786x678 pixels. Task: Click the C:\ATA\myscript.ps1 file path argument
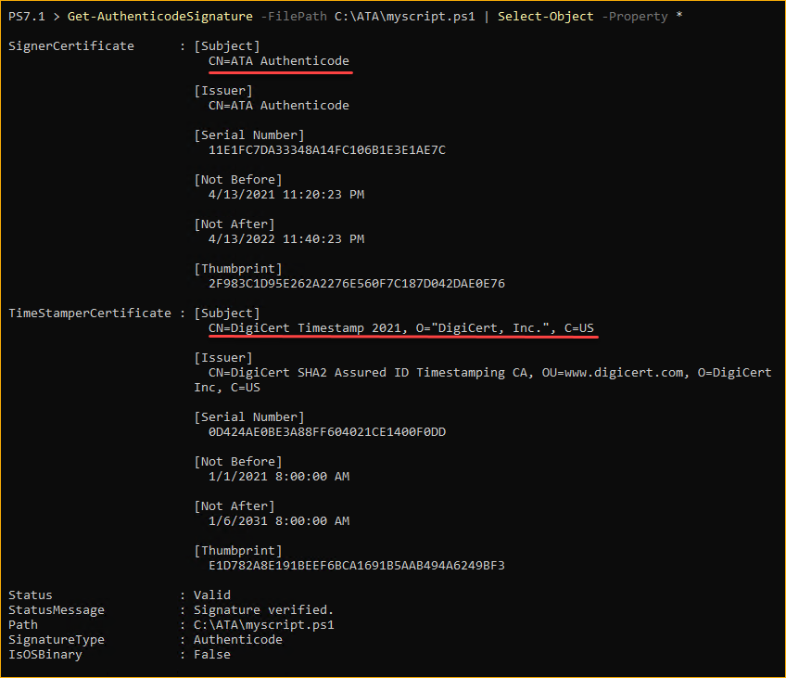point(404,17)
